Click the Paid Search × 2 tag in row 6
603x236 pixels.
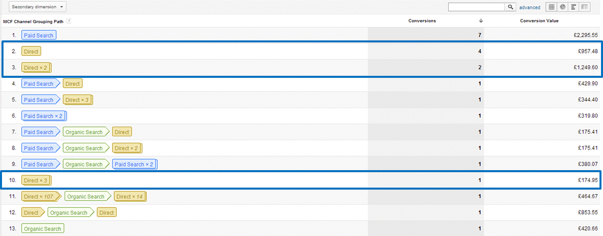pos(44,116)
